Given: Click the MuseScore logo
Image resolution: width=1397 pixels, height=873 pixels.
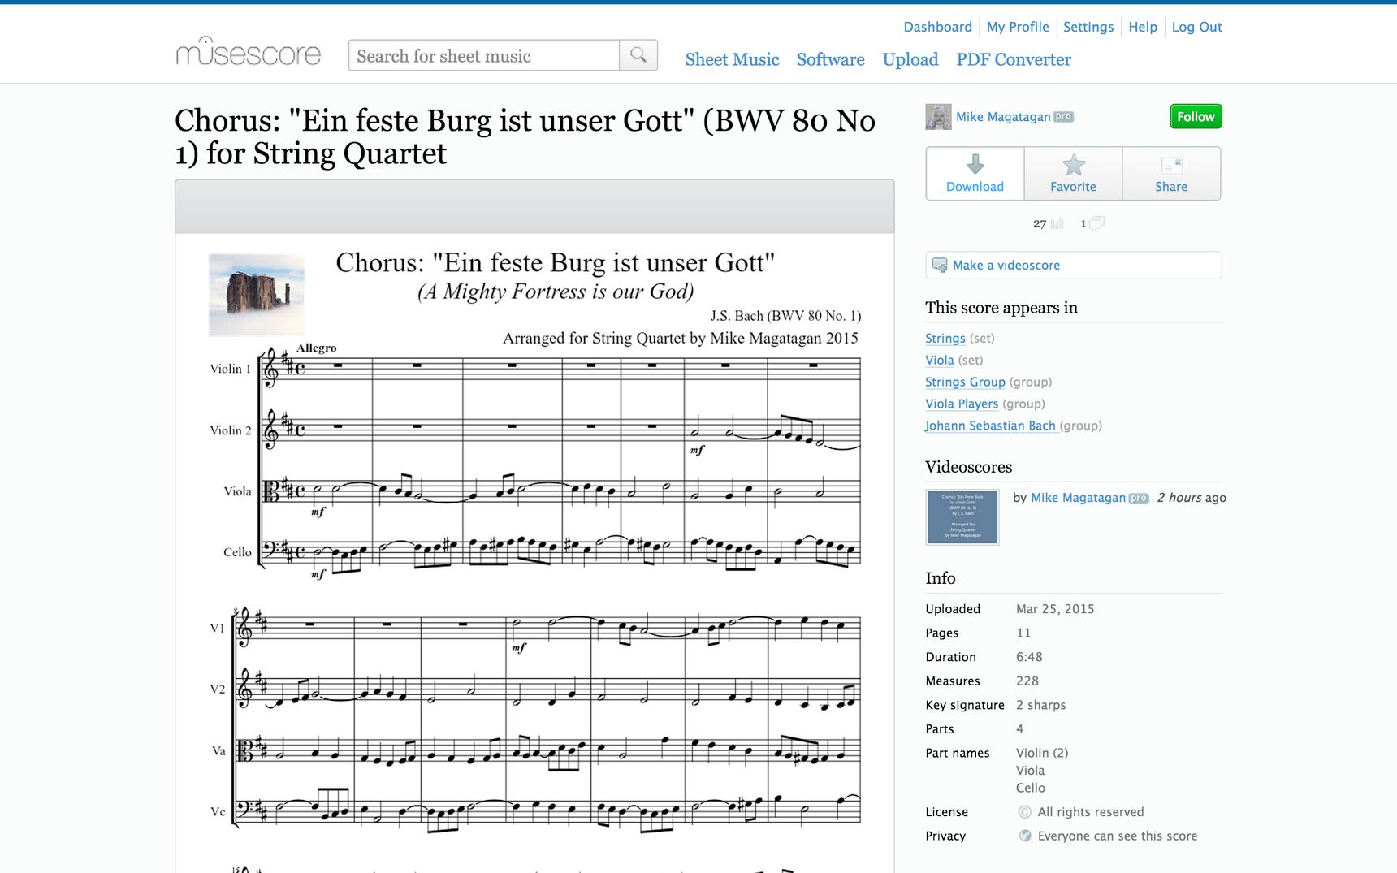Looking at the screenshot, I should point(249,52).
